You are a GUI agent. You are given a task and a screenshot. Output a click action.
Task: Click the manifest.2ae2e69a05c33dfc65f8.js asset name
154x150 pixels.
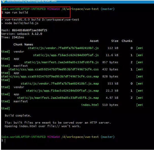click(61, 62)
